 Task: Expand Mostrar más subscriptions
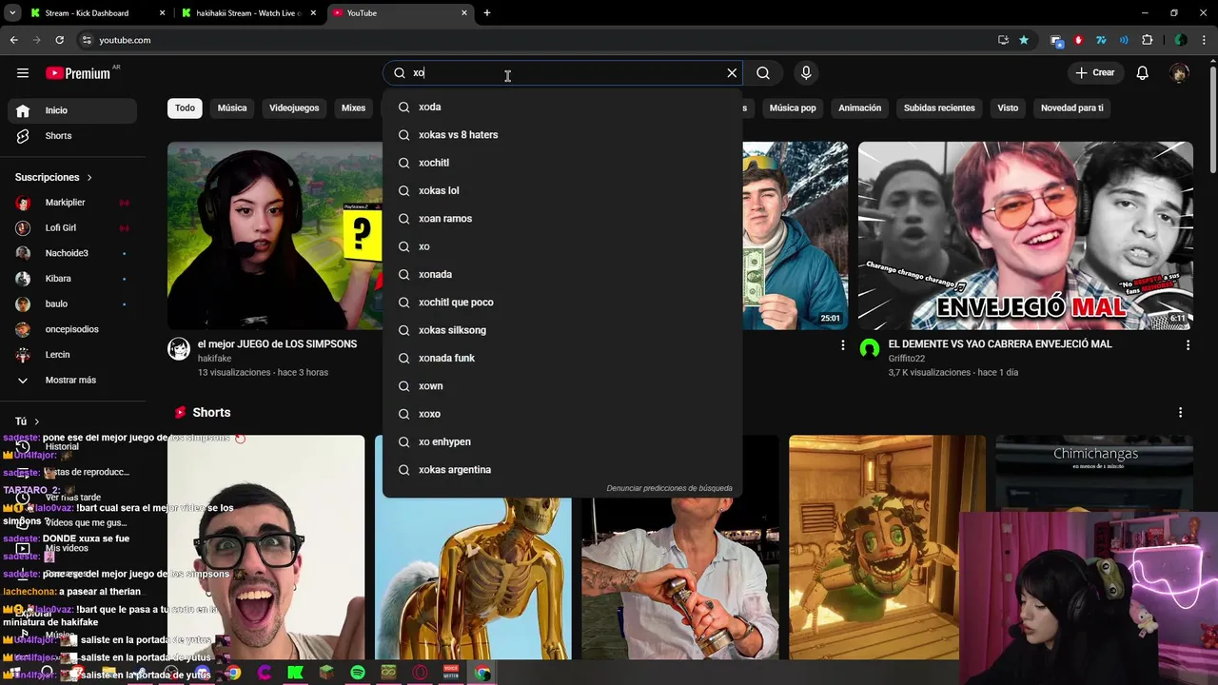pos(72,380)
